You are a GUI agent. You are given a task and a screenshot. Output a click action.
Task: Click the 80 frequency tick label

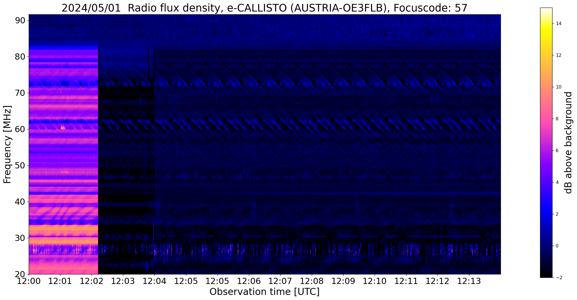[x=20, y=57]
